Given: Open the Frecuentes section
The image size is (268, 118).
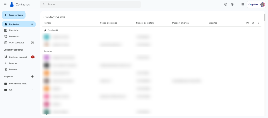Looking at the screenshot, I should point(19,36).
